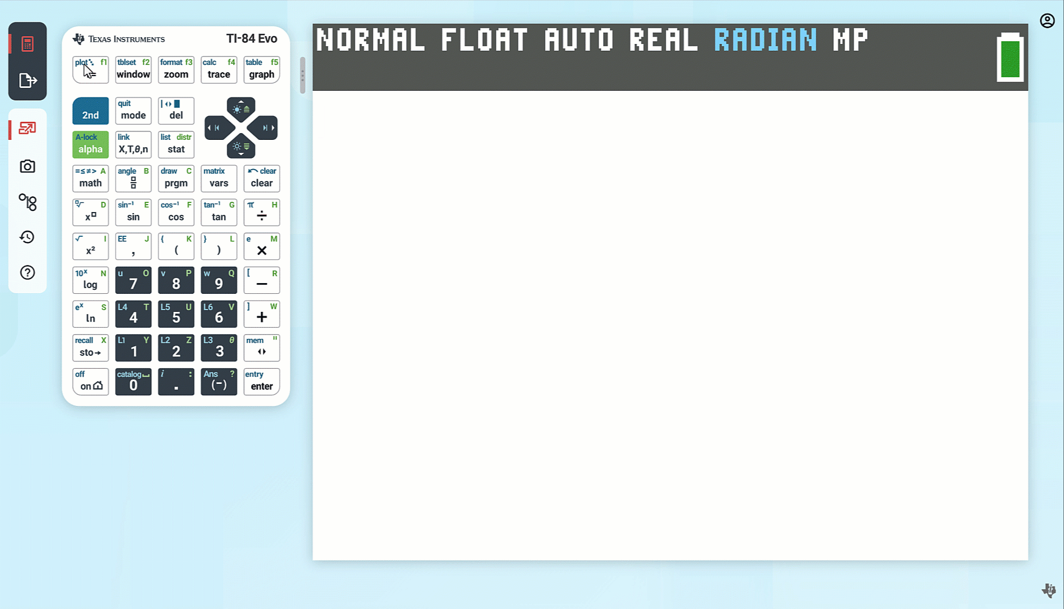Click the stat key
1064x609 pixels.
[x=176, y=144]
